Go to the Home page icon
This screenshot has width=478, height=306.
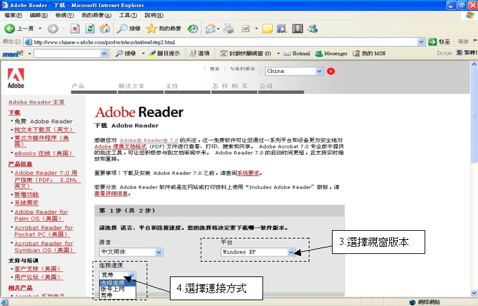tap(105, 29)
